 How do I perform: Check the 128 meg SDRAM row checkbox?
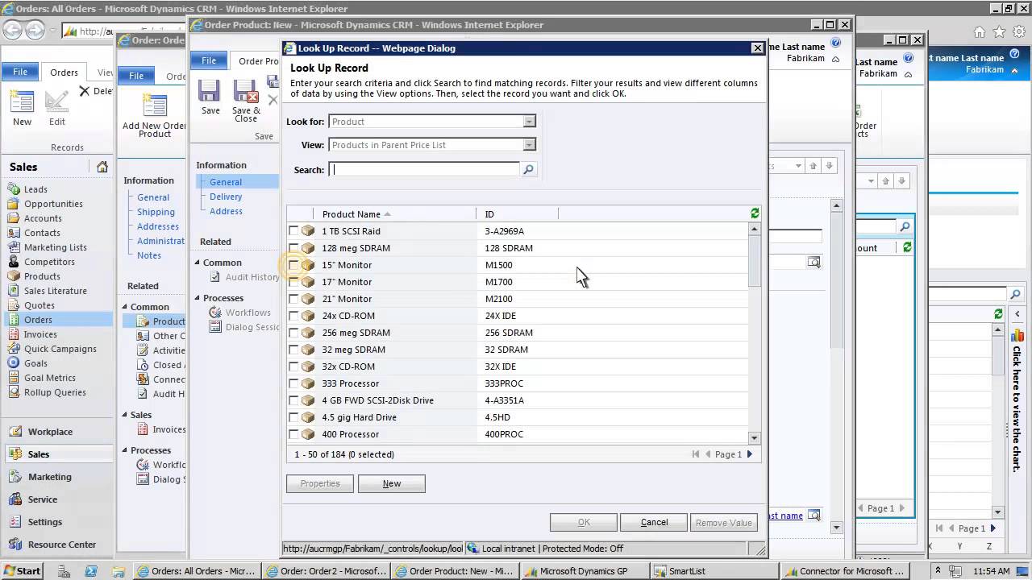click(293, 248)
